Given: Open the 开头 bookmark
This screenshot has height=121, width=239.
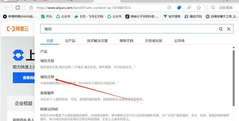Looking at the screenshot, I should point(47,16).
